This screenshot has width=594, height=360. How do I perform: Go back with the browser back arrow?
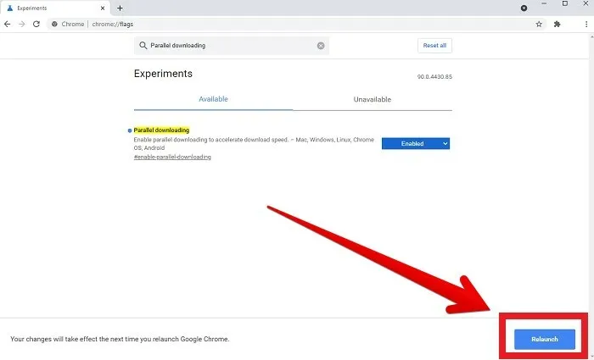(x=7, y=25)
